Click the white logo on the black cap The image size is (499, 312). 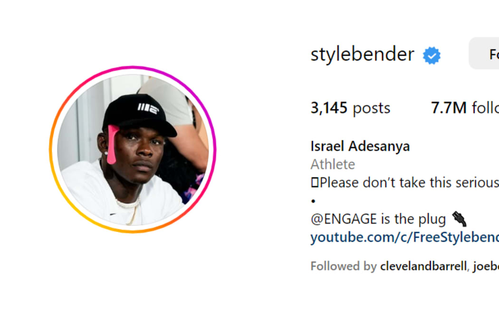(x=148, y=108)
